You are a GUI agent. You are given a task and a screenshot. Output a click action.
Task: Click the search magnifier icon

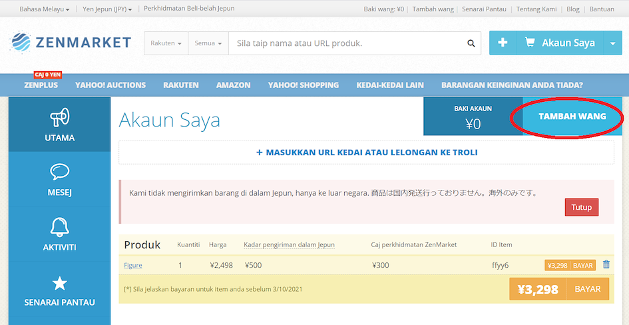(471, 43)
